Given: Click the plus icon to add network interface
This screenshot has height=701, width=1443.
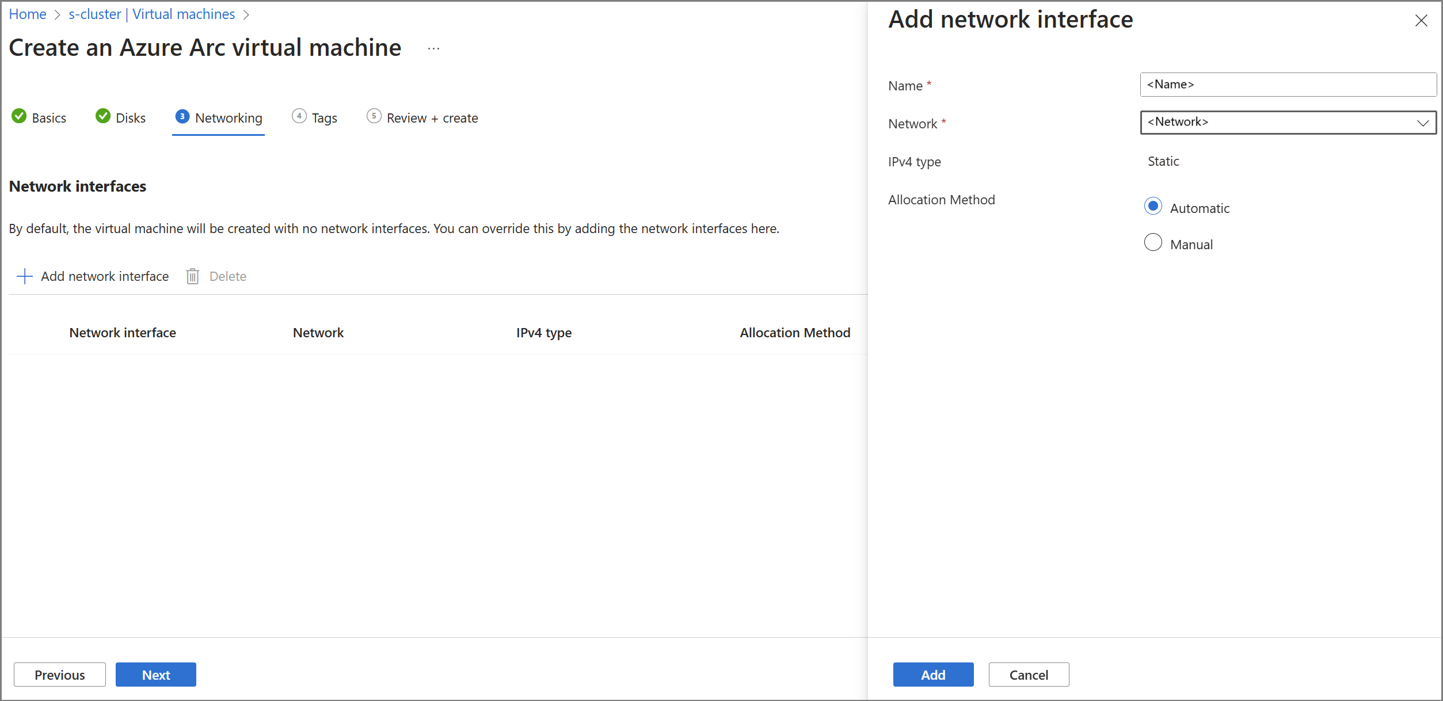Looking at the screenshot, I should tap(25, 276).
